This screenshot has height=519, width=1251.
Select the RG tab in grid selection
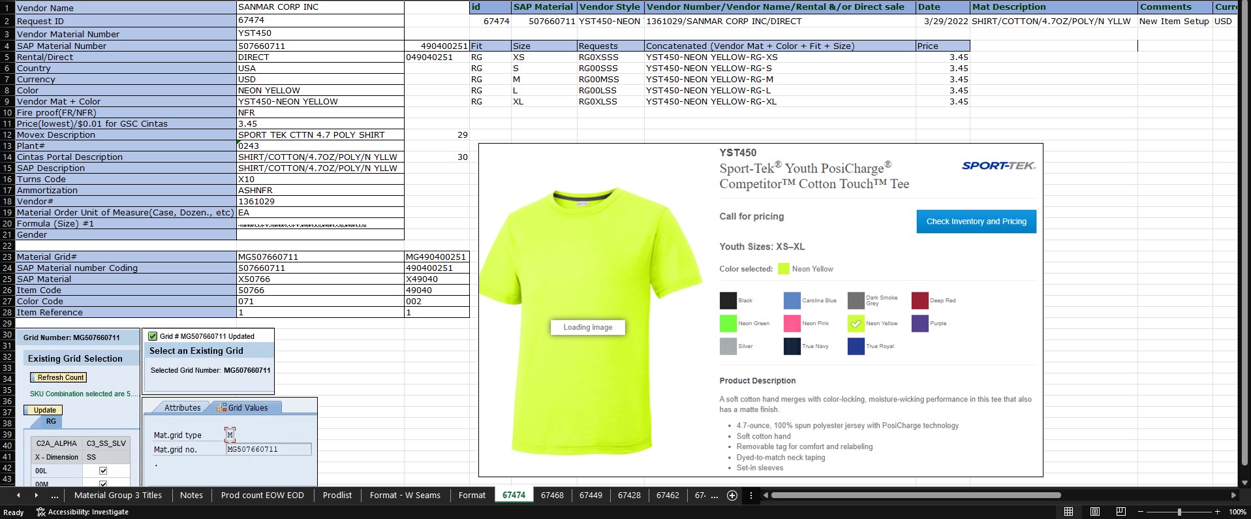pos(51,422)
